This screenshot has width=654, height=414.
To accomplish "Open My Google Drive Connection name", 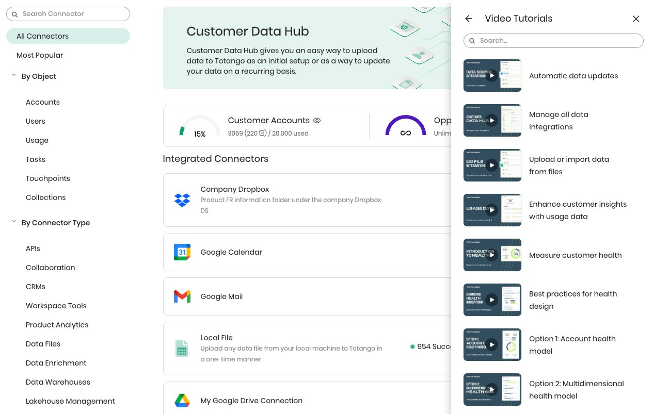I will pyautogui.click(x=251, y=401).
